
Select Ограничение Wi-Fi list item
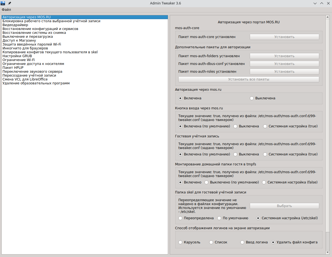click(19, 60)
